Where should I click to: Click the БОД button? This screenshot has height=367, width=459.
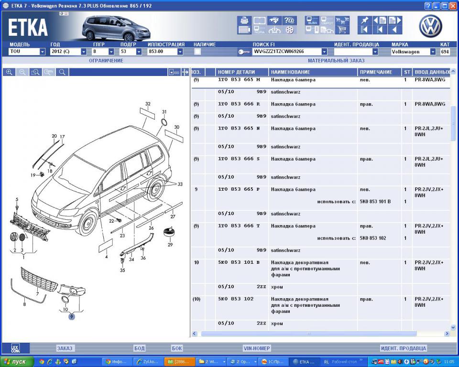pyautogui.click(x=139, y=348)
